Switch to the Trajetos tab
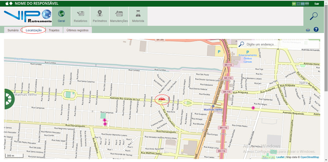Screen dimensions: 328x162 [54, 30]
